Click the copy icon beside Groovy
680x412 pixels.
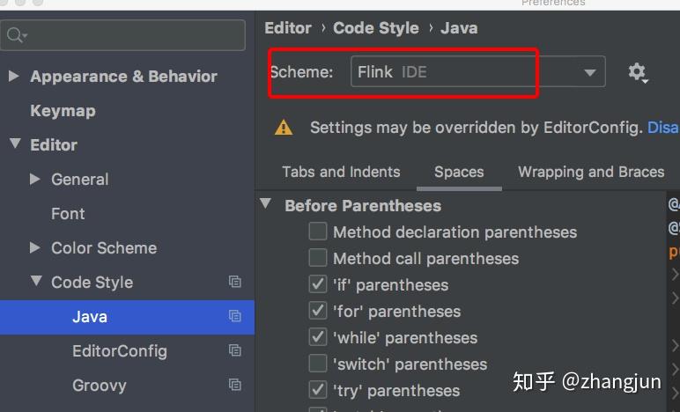234,385
